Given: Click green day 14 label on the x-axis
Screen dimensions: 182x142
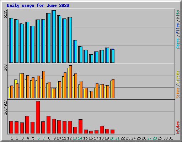Looking at the screenshot, I should click(80, 138).
